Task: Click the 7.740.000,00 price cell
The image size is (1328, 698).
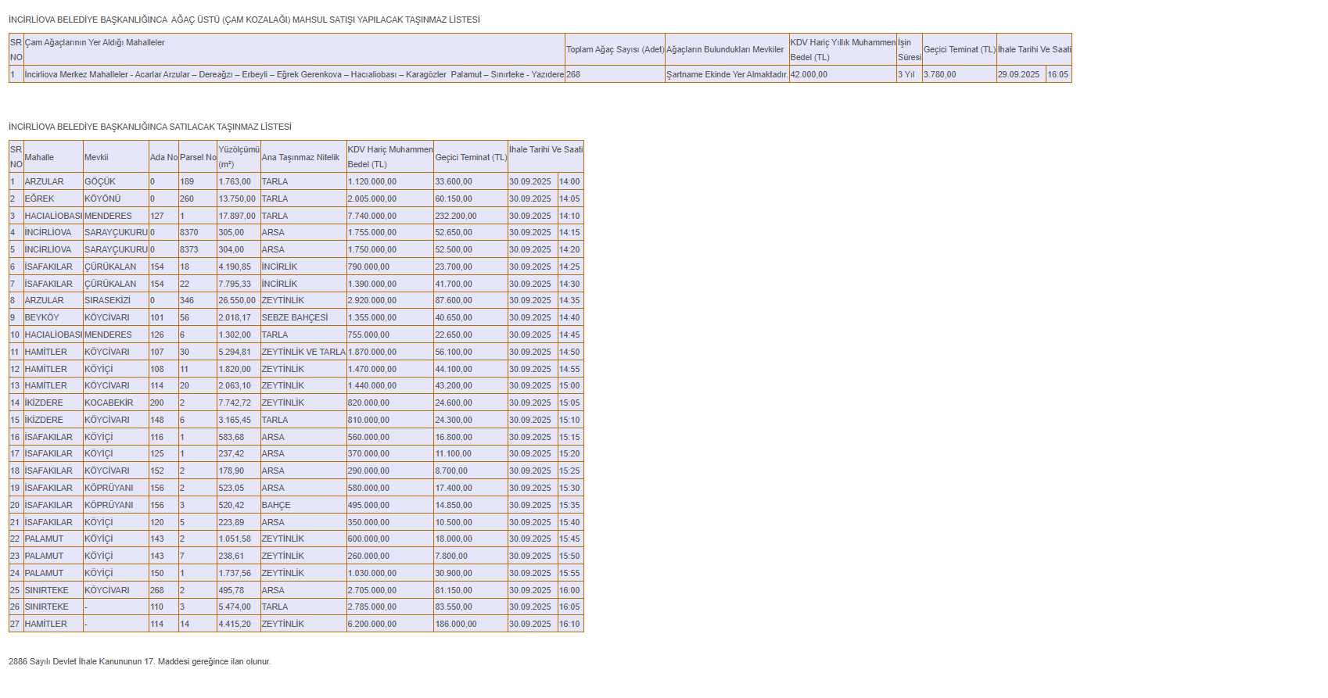Action: (x=372, y=217)
